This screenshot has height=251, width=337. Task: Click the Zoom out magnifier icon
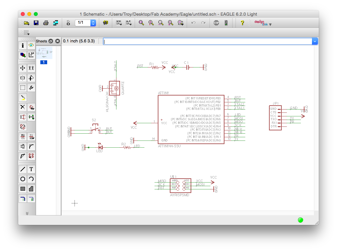click(161, 23)
